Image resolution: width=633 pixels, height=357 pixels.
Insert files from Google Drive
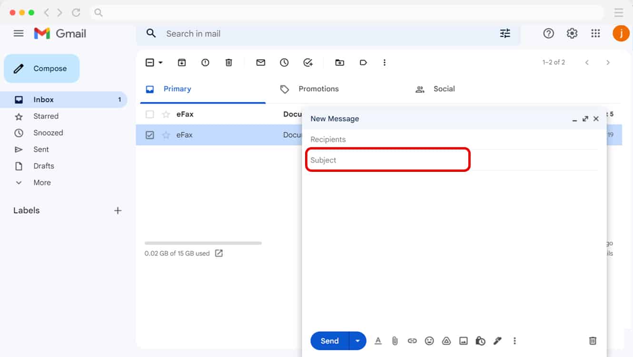coord(446,341)
